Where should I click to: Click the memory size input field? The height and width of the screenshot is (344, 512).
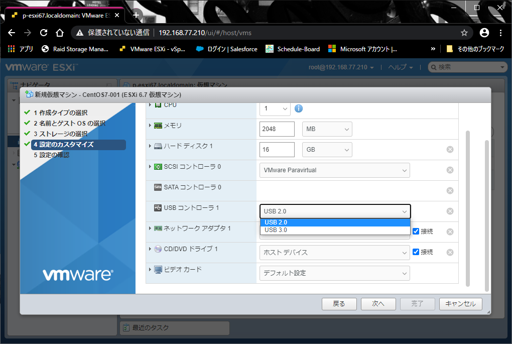[277, 129]
